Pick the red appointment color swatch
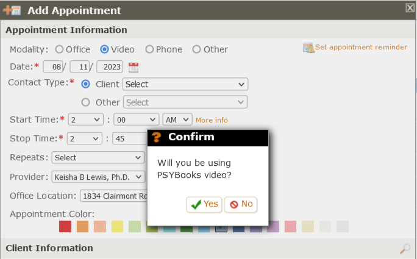This screenshot has width=417, height=259. coord(65,227)
